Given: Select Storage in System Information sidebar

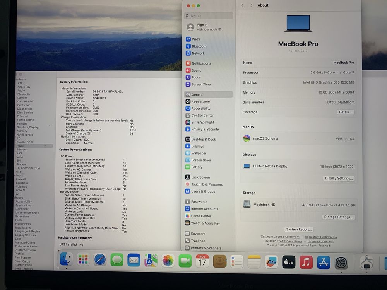Looking at the screenshot, I should (21, 164).
